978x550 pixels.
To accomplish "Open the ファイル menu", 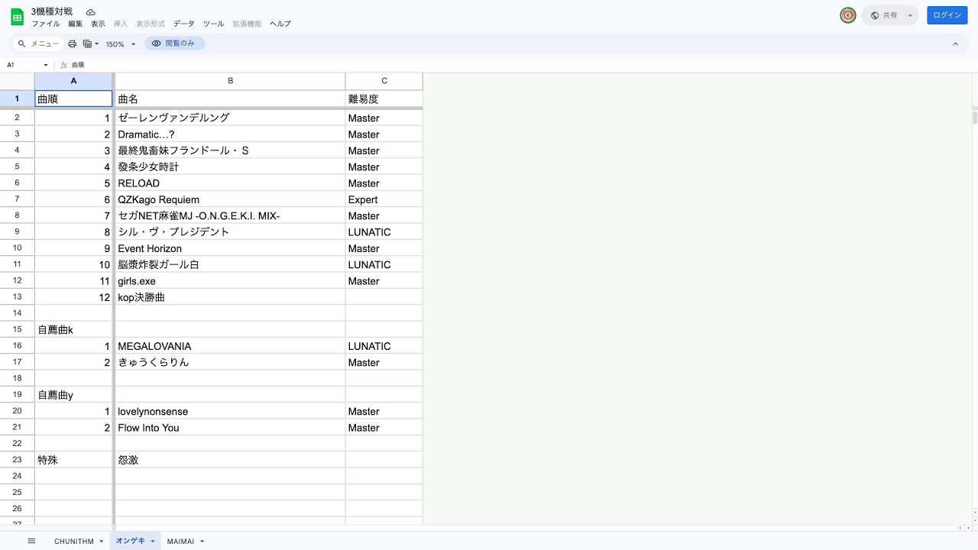I will click(46, 24).
